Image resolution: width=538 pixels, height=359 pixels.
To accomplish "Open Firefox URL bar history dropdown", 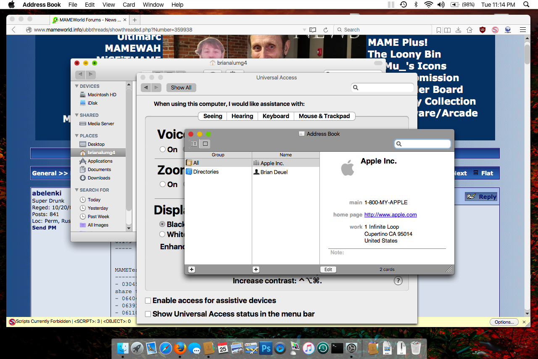I will click(x=305, y=30).
